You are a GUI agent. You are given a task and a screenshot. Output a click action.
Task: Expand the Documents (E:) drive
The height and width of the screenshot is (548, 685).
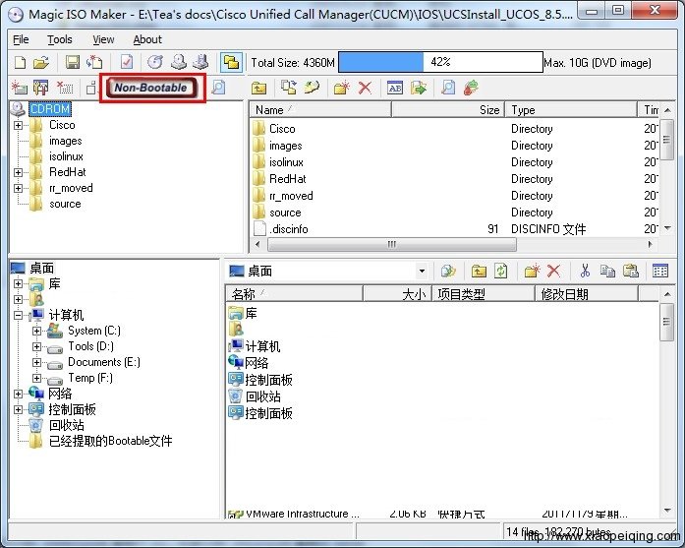(x=37, y=363)
